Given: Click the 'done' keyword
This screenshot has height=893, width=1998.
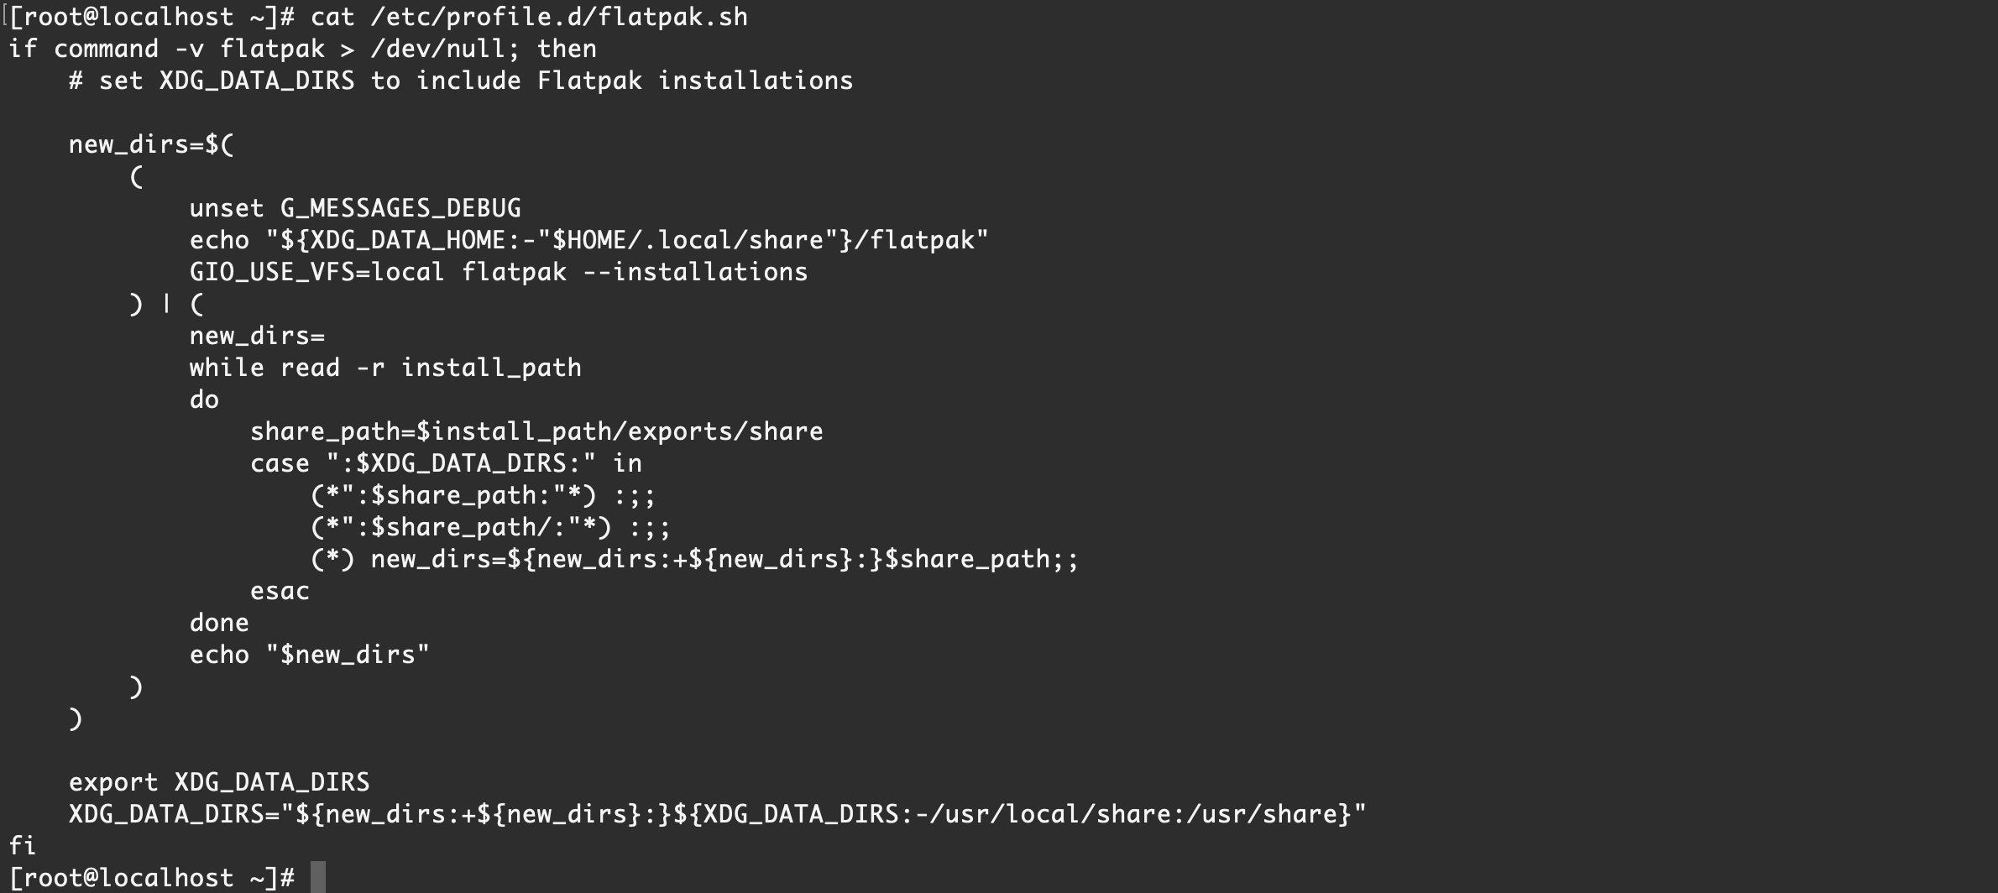Looking at the screenshot, I should click(x=219, y=623).
